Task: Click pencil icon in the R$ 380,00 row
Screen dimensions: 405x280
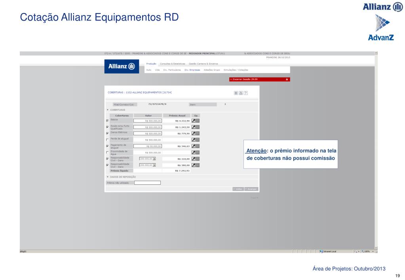Action: (194, 165)
